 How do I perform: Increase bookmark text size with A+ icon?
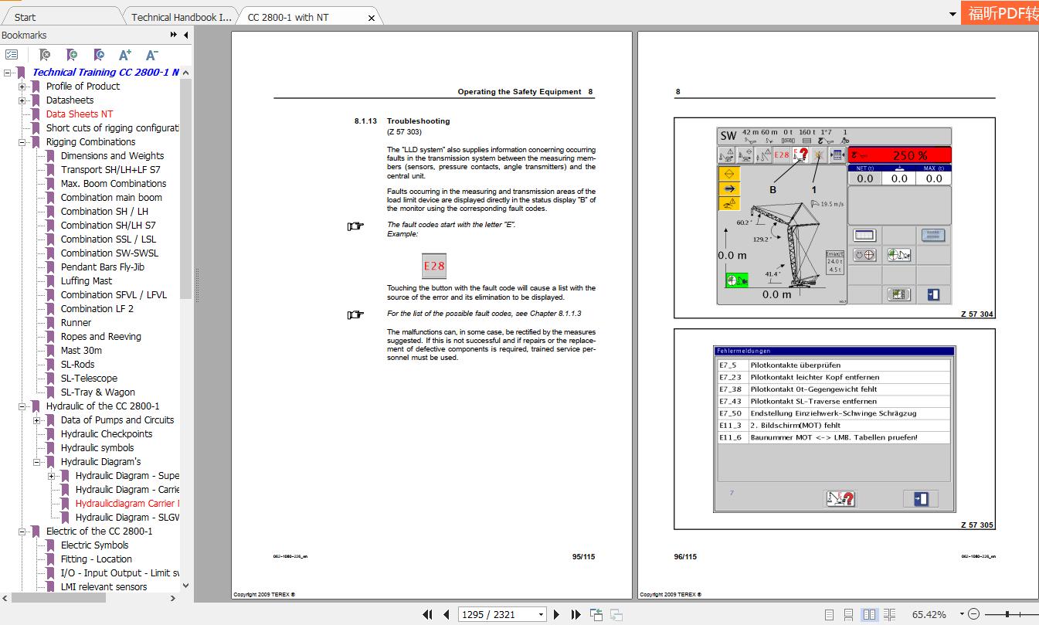[124, 55]
